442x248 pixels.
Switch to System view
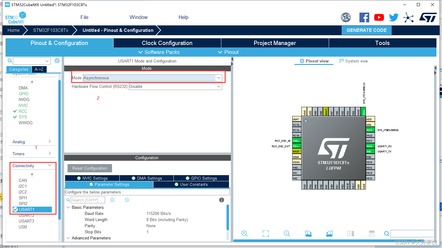tap(354, 61)
